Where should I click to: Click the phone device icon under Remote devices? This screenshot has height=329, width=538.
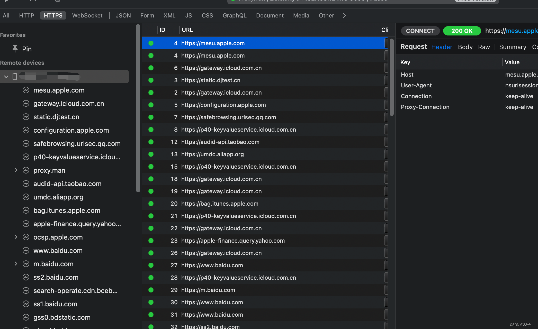coord(15,77)
